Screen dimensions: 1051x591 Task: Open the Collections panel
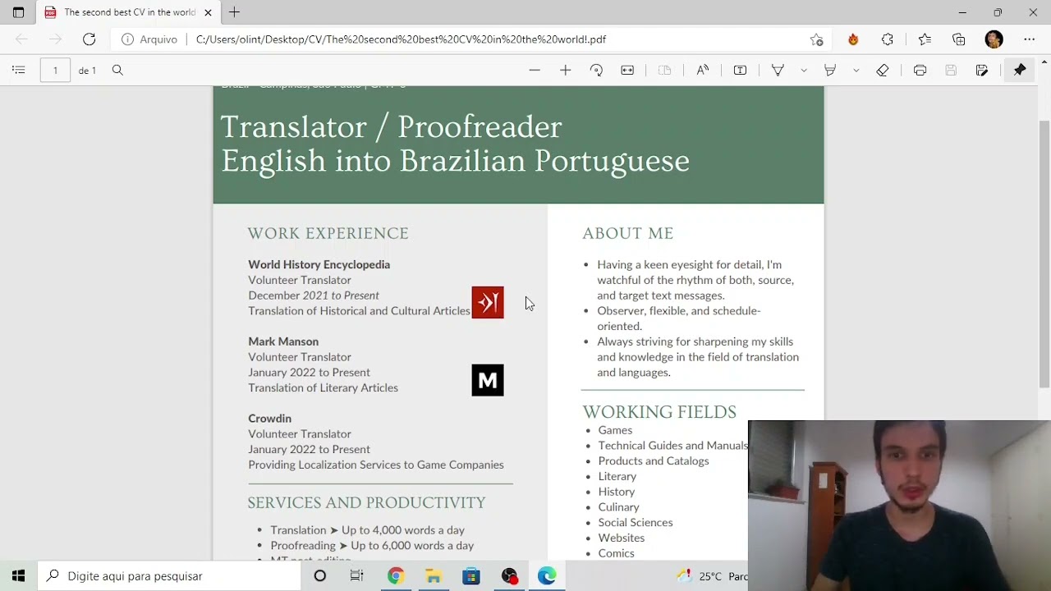[959, 39]
